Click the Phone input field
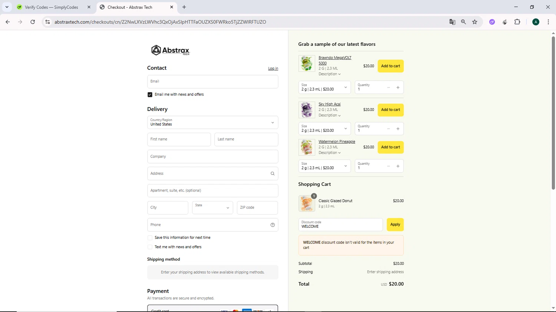 (212, 225)
